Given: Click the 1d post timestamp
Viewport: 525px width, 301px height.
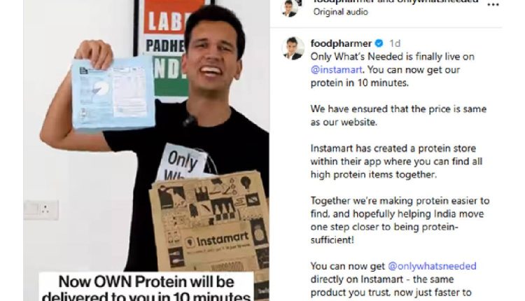Looking at the screenshot, I should (395, 43).
